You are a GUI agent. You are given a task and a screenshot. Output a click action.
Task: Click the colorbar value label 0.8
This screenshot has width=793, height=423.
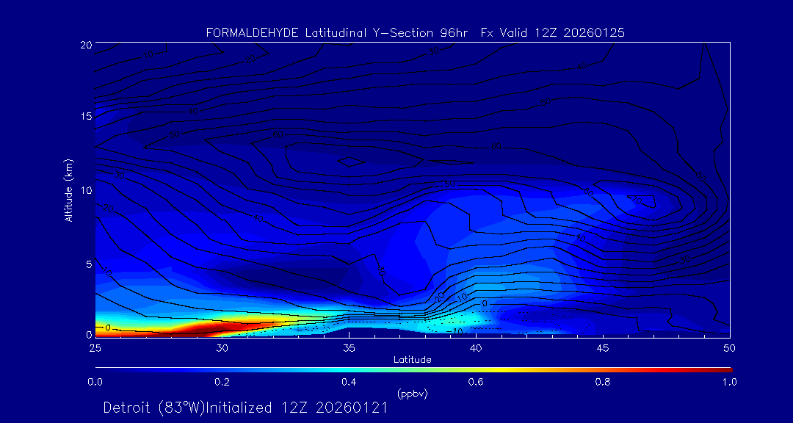pos(603,382)
